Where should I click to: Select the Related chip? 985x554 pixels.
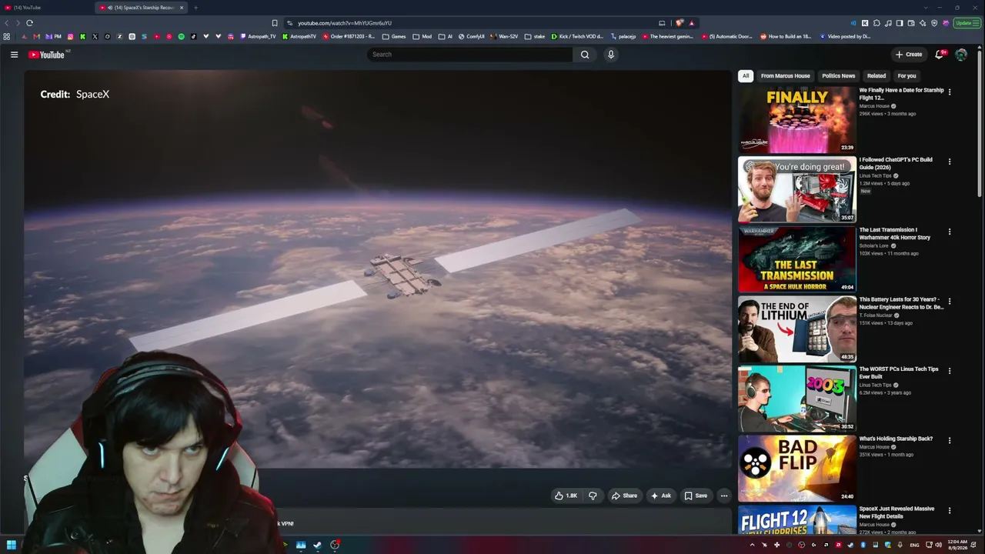point(876,76)
